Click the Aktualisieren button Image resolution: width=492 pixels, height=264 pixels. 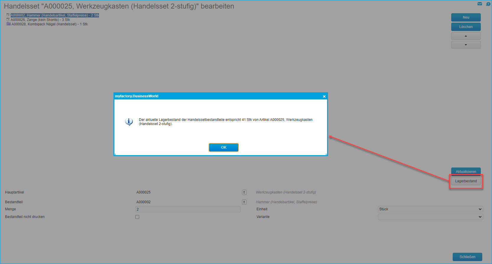[466, 171]
